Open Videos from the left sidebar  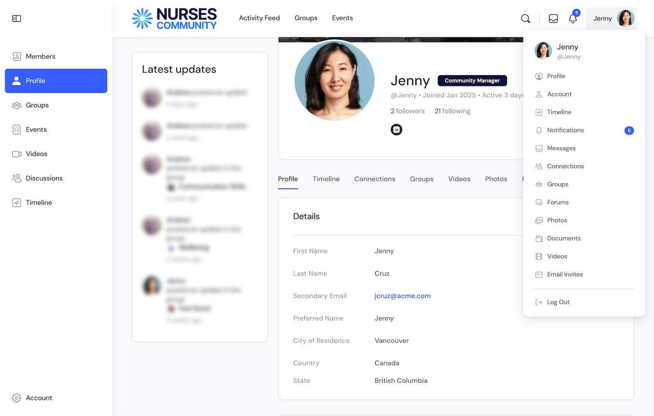coord(37,154)
